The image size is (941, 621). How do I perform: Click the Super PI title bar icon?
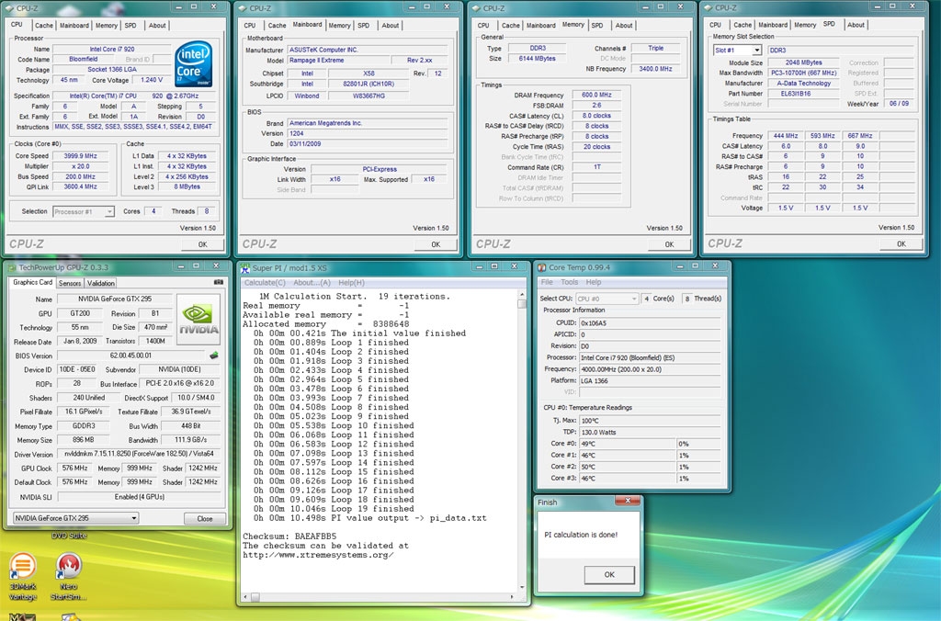245,267
